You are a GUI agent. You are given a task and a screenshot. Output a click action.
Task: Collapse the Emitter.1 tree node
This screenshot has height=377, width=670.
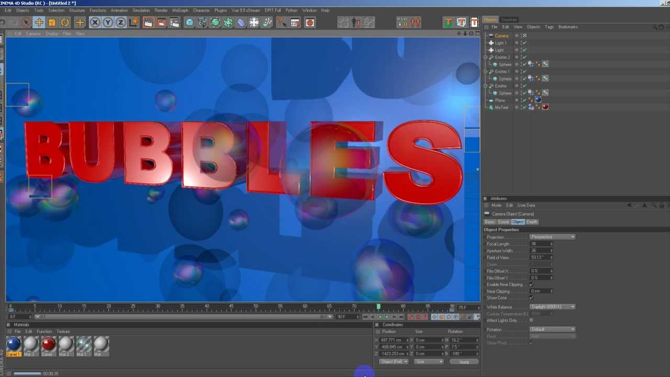(x=486, y=71)
